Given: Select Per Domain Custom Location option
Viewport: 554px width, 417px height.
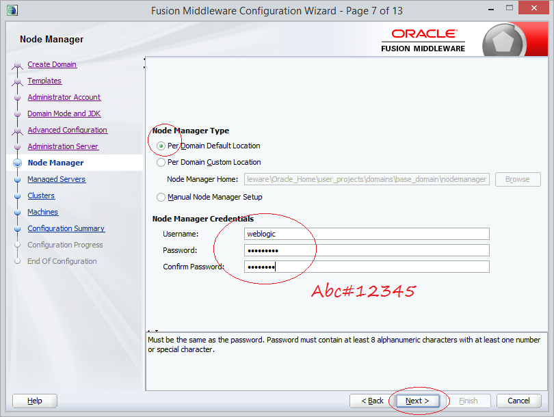Looking at the screenshot, I should coord(161,163).
